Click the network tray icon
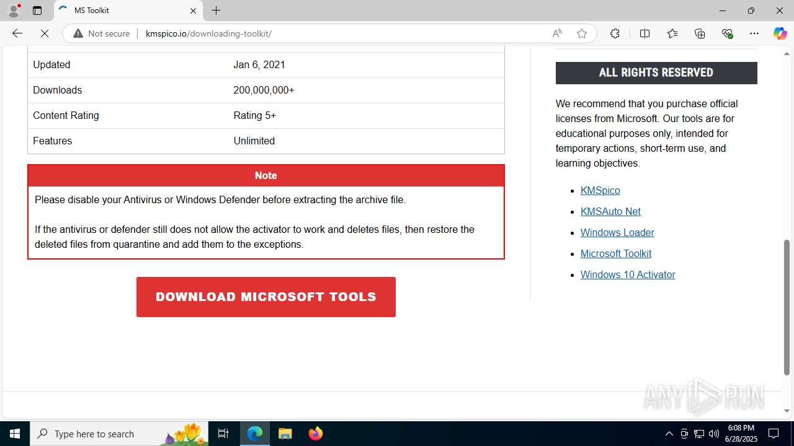This screenshot has height=446, width=794. (699, 434)
